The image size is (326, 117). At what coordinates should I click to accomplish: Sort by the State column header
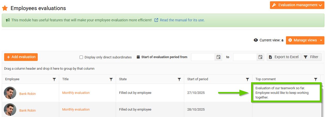pos(123,79)
